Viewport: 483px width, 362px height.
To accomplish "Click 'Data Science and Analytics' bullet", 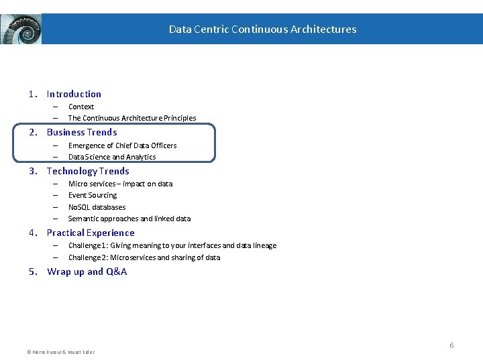I will click(x=112, y=157).
